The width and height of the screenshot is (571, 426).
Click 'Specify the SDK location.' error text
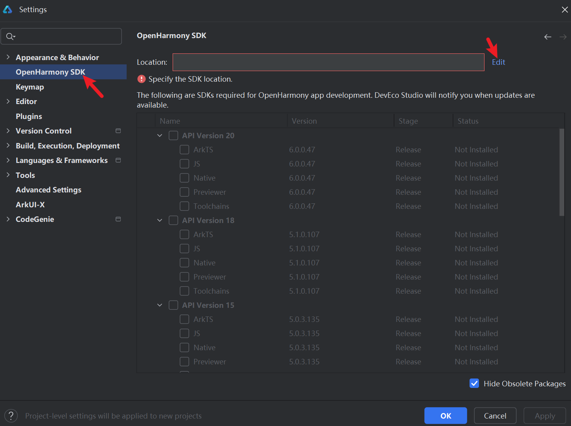pyautogui.click(x=190, y=79)
